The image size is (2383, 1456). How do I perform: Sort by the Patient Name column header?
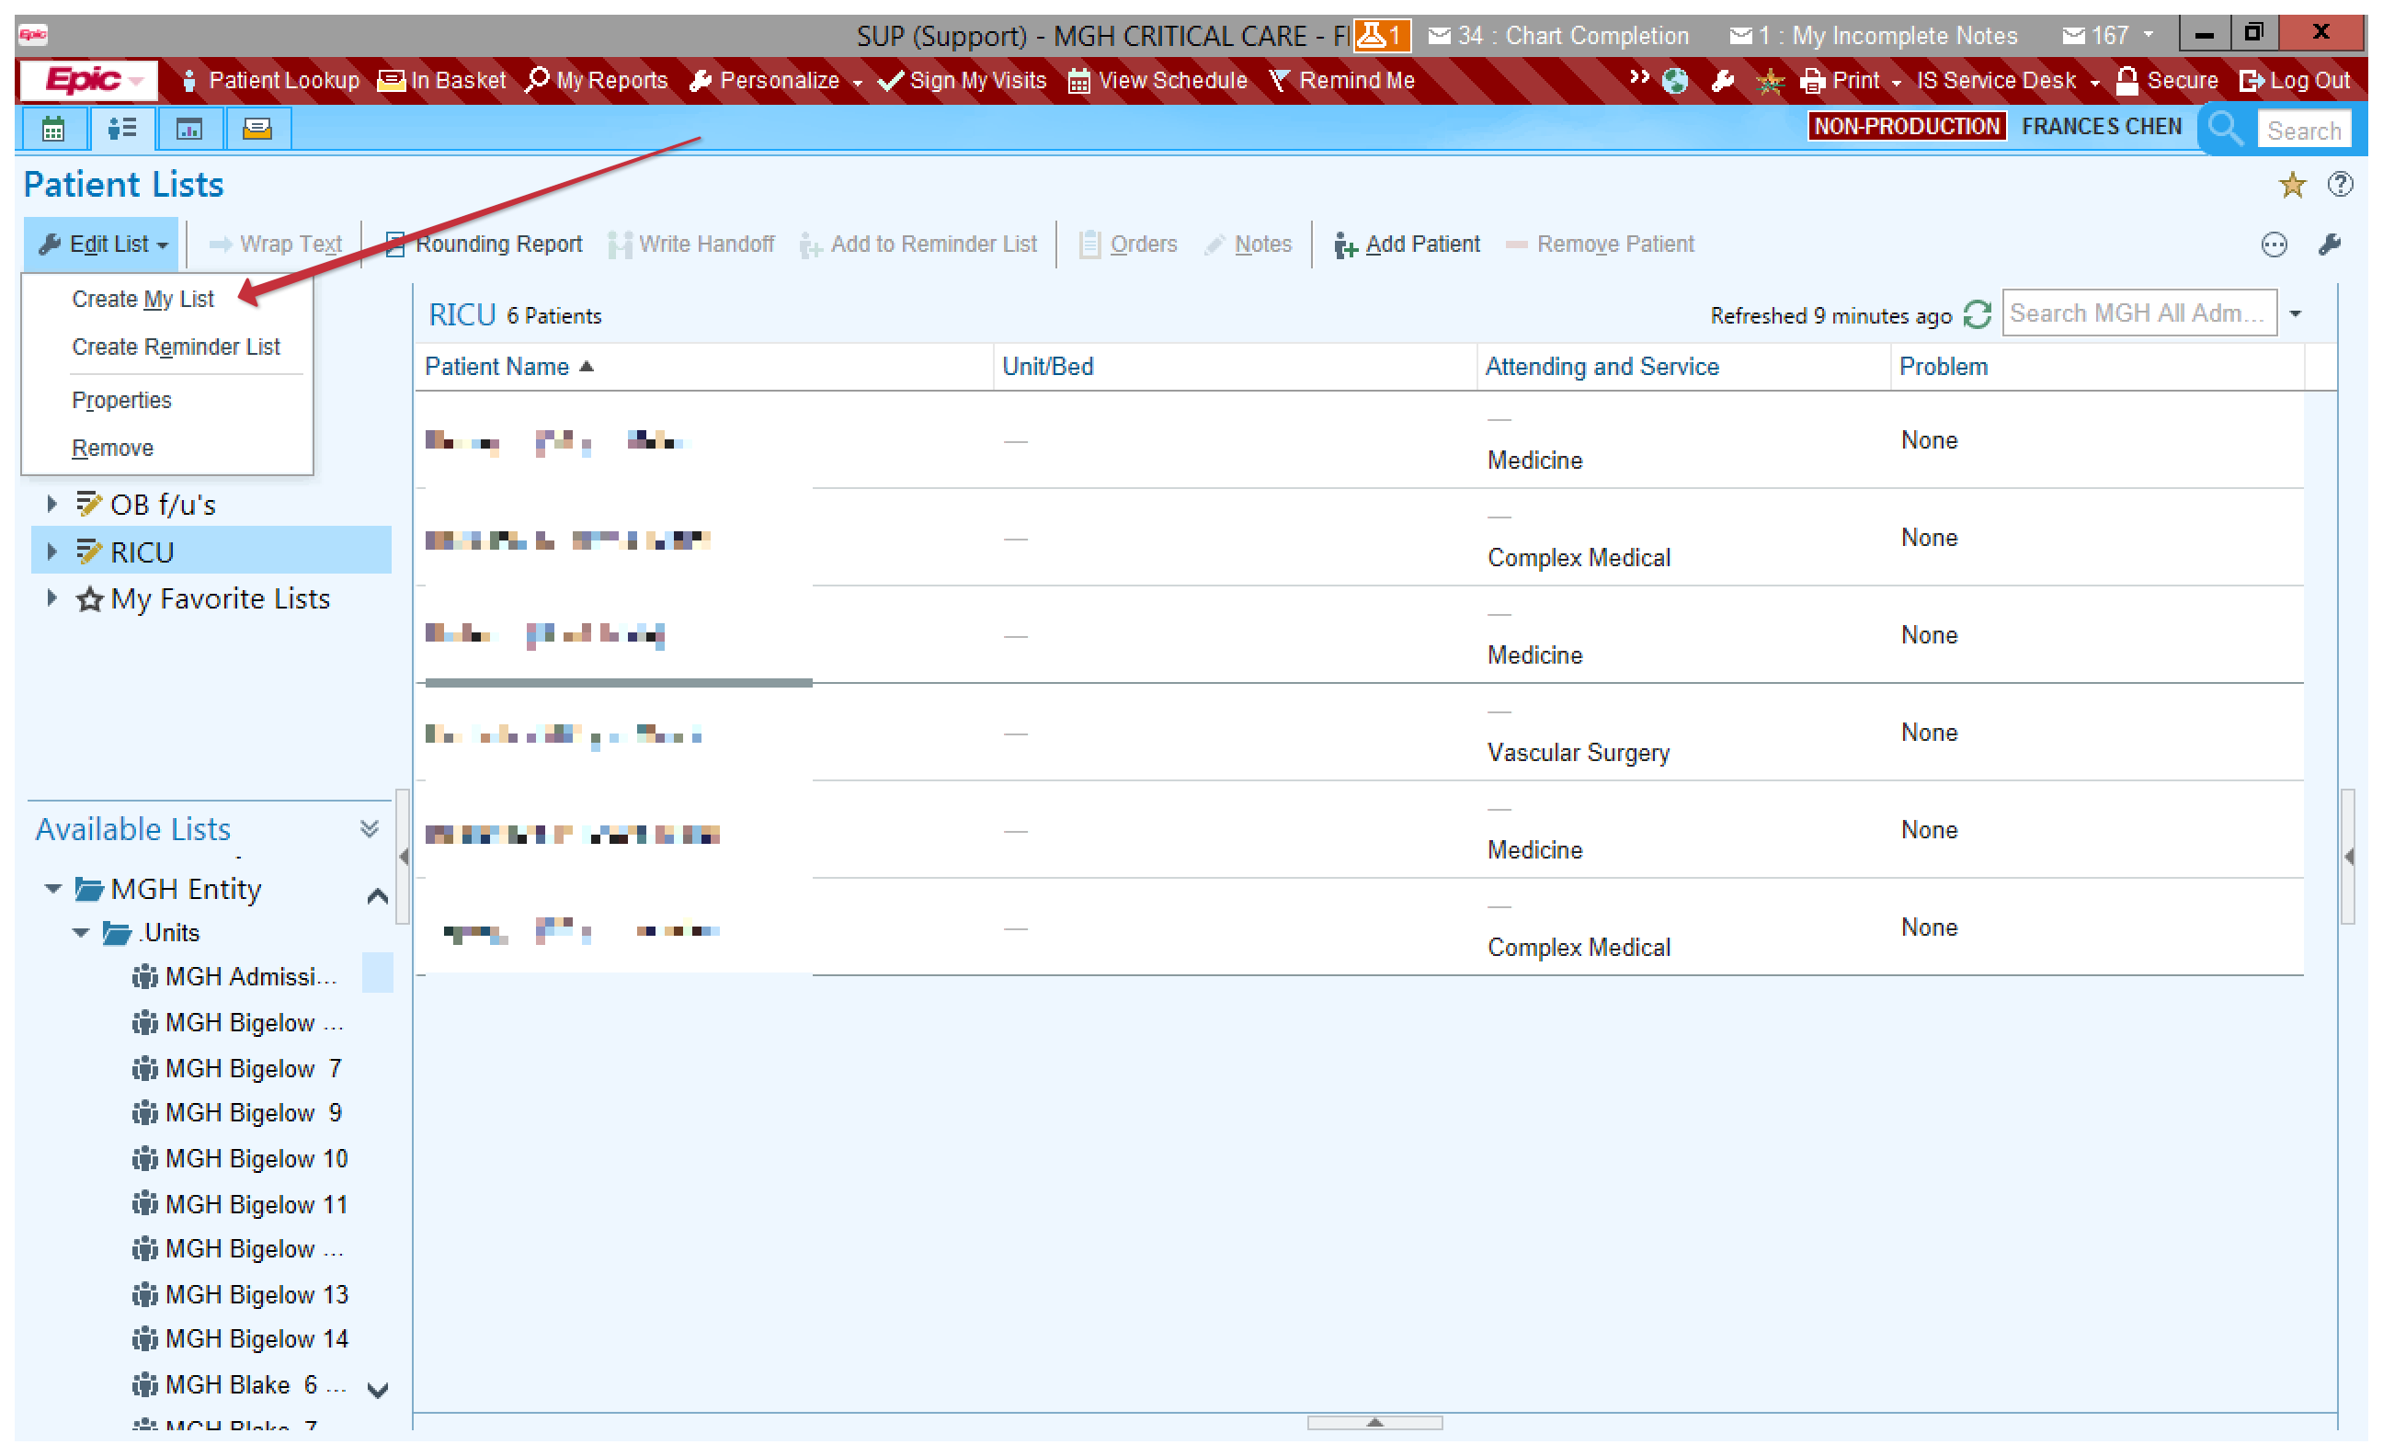(497, 368)
